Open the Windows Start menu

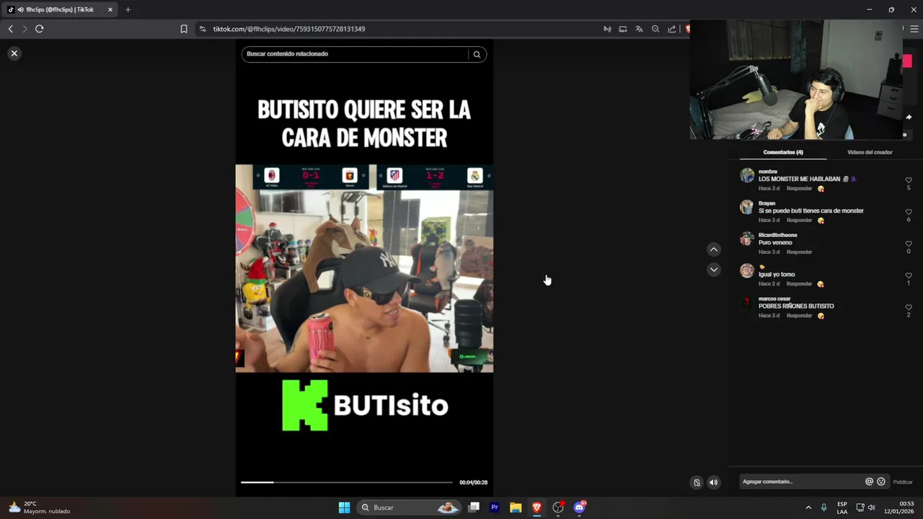coord(344,507)
